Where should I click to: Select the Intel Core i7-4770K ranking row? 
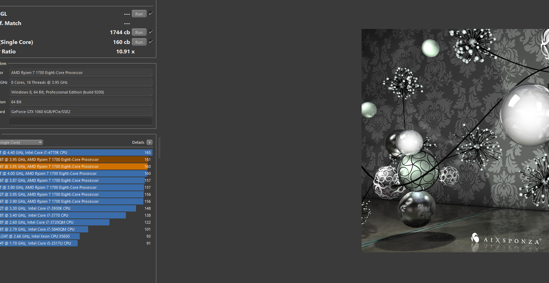[x=76, y=152]
